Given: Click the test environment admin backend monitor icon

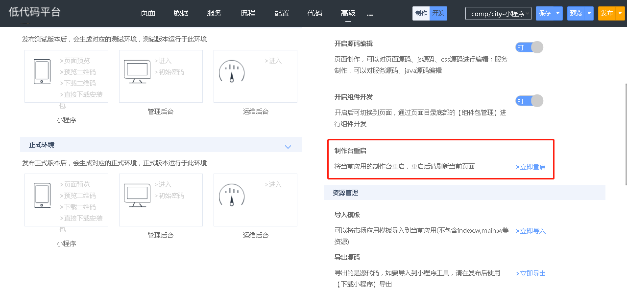Looking at the screenshot, I should pos(137,71).
